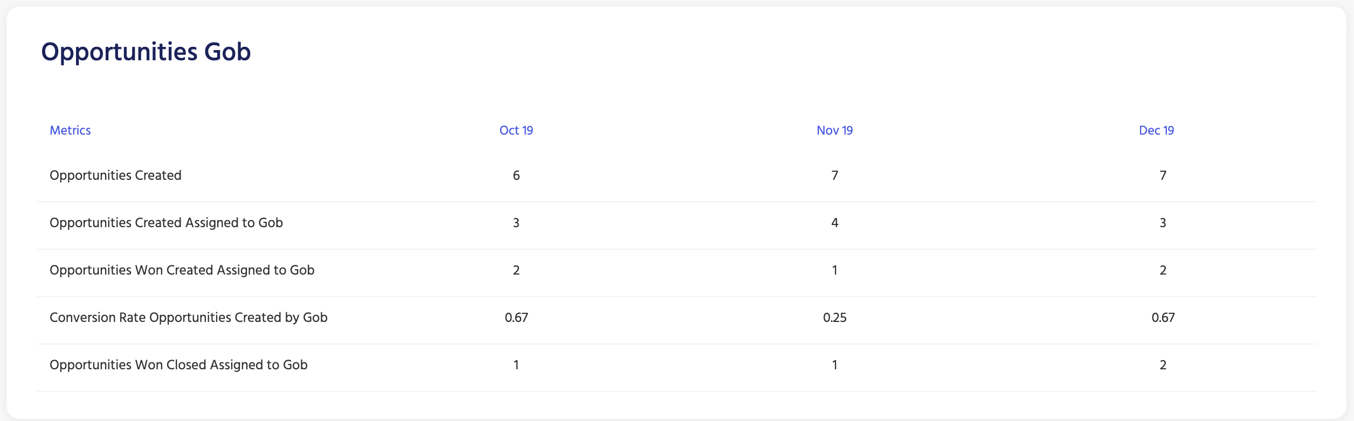Click the Opportunities Gob title

click(146, 52)
